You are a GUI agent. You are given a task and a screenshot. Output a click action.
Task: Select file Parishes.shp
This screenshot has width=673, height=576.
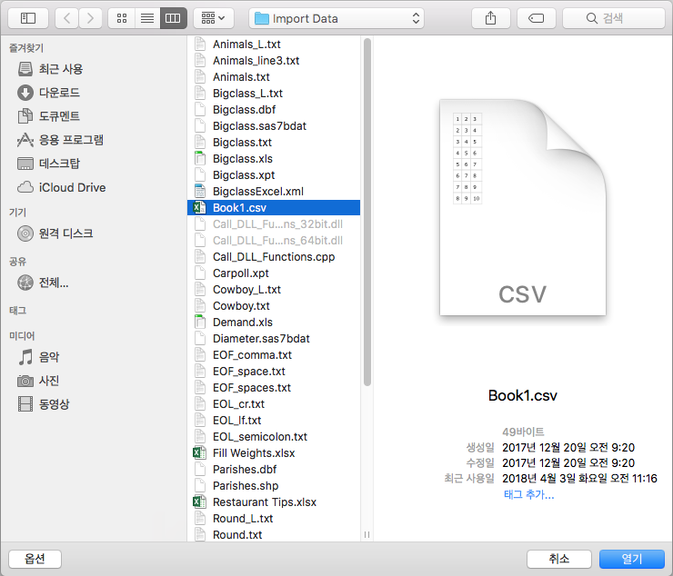point(274,485)
